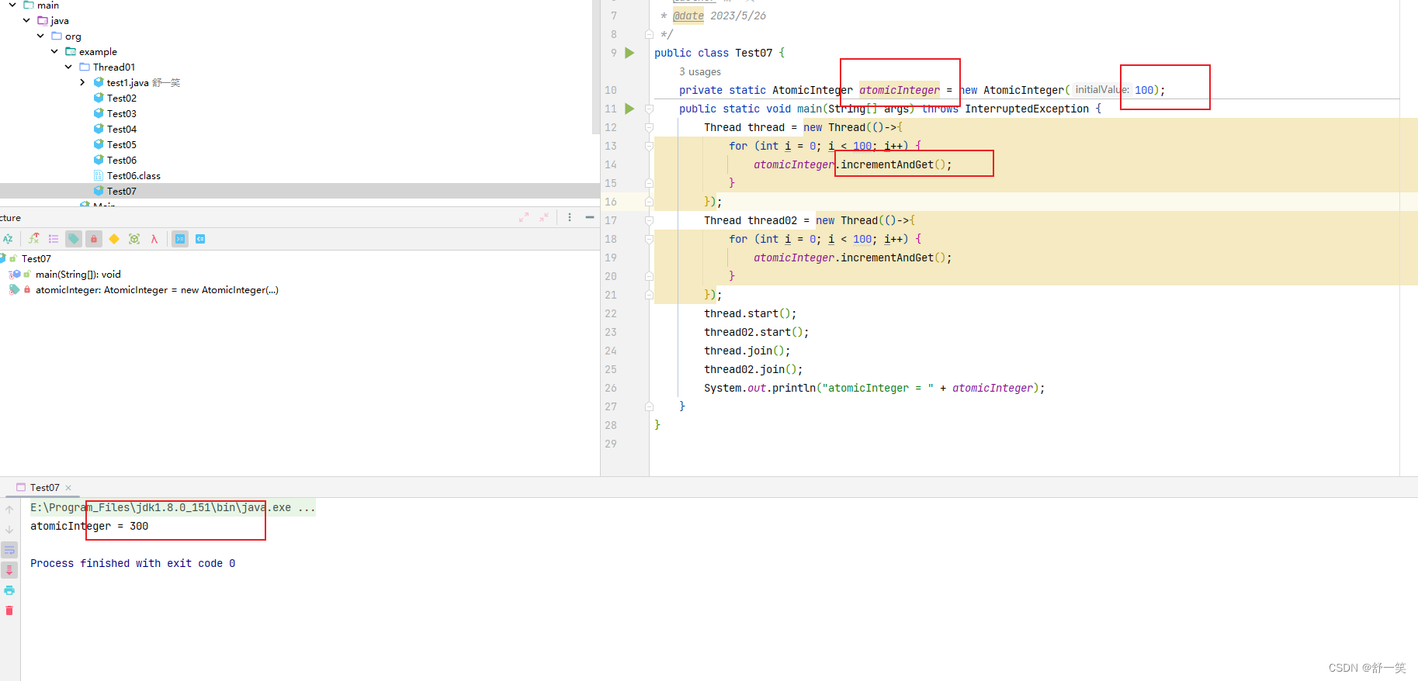1418x681 pixels.
Task: Hide the Structure tool window
Action: 590,217
